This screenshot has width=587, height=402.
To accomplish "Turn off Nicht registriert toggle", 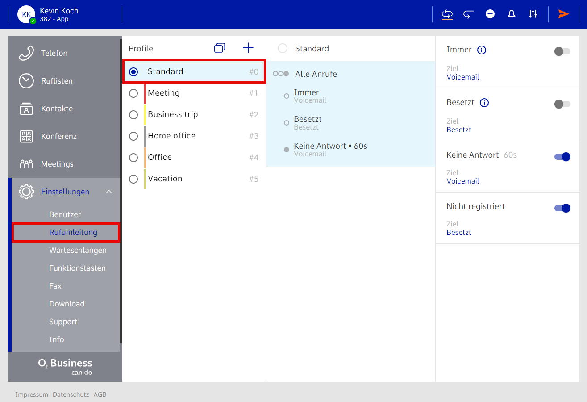I will [x=562, y=208].
